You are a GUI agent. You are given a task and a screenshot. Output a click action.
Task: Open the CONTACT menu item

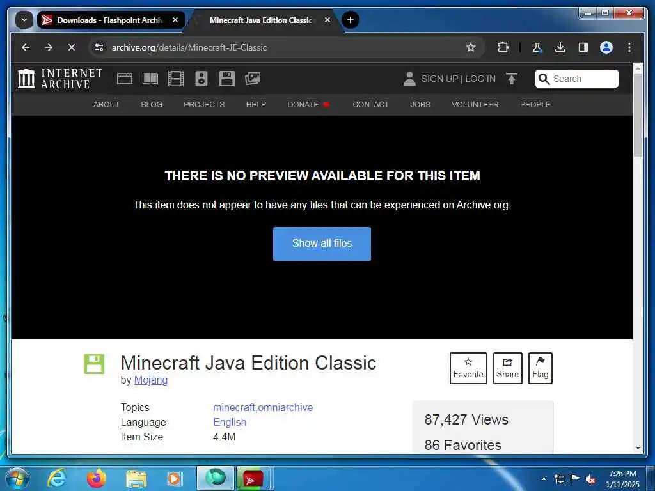tap(370, 105)
